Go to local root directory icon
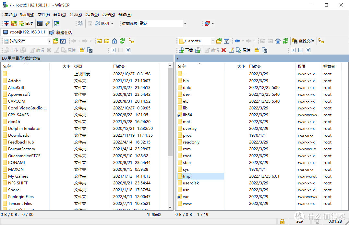 tap(107, 41)
